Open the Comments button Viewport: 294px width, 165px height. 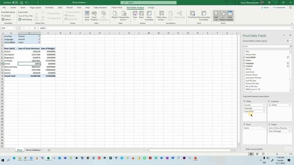point(279,7)
